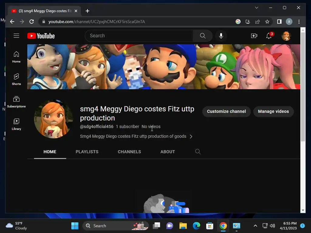Click scrollbar down arrow
The image size is (311, 233).
coord(303,210)
